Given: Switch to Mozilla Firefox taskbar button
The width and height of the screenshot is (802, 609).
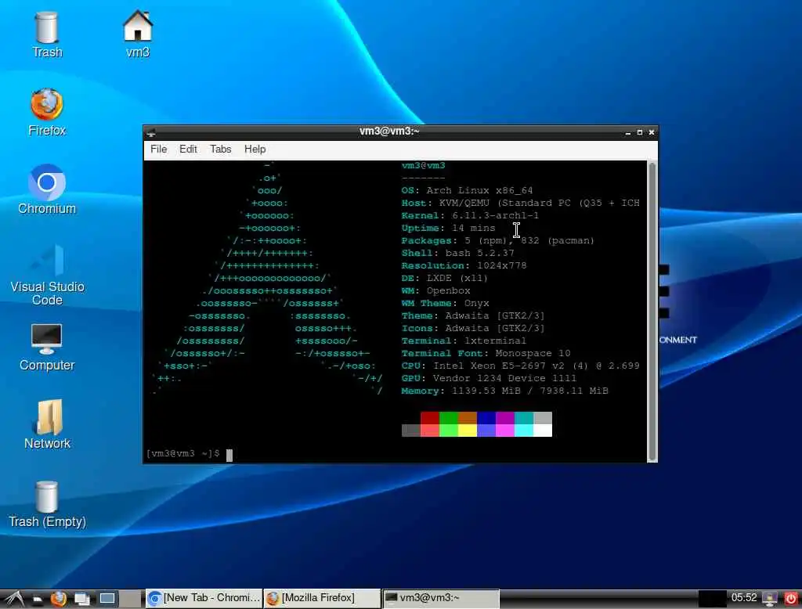Looking at the screenshot, I should pos(322,598).
